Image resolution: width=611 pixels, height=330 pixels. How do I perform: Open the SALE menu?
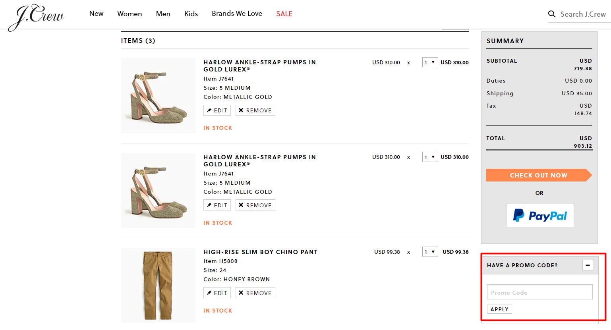point(284,14)
